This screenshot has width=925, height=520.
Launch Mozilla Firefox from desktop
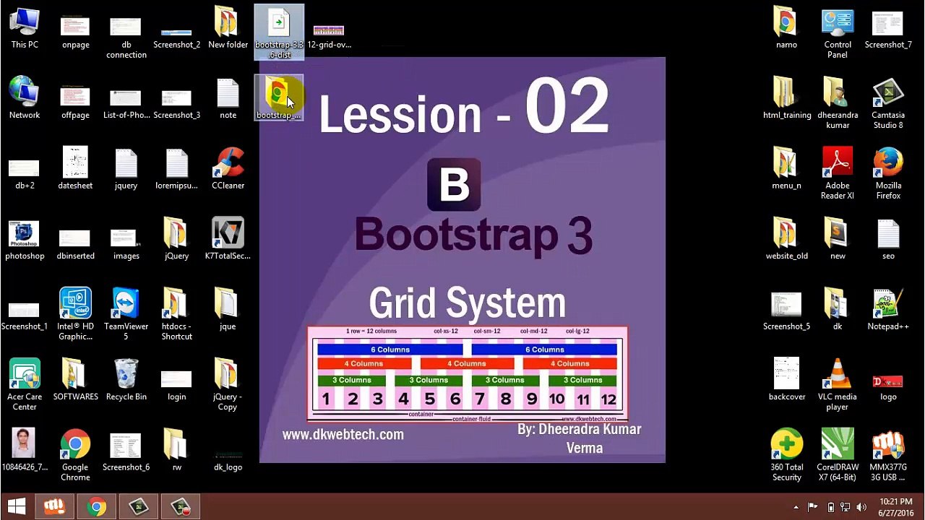(x=888, y=173)
